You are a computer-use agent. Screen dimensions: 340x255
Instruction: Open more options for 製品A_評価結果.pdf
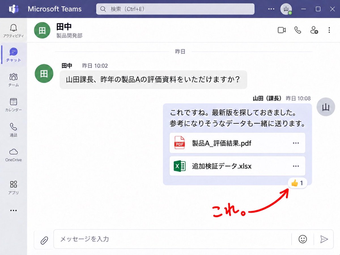pos(296,143)
